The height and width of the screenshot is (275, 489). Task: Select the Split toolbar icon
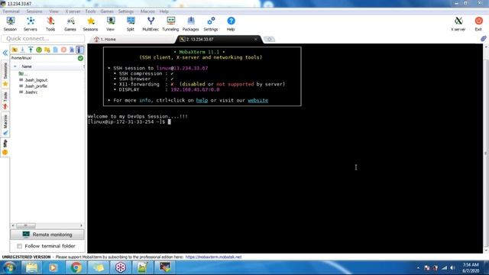pos(131,24)
